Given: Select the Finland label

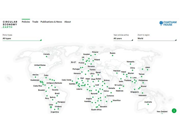Looking at the screenshot, I should pos(95,52).
